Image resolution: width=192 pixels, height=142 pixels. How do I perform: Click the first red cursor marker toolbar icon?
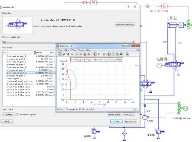(77, 54)
